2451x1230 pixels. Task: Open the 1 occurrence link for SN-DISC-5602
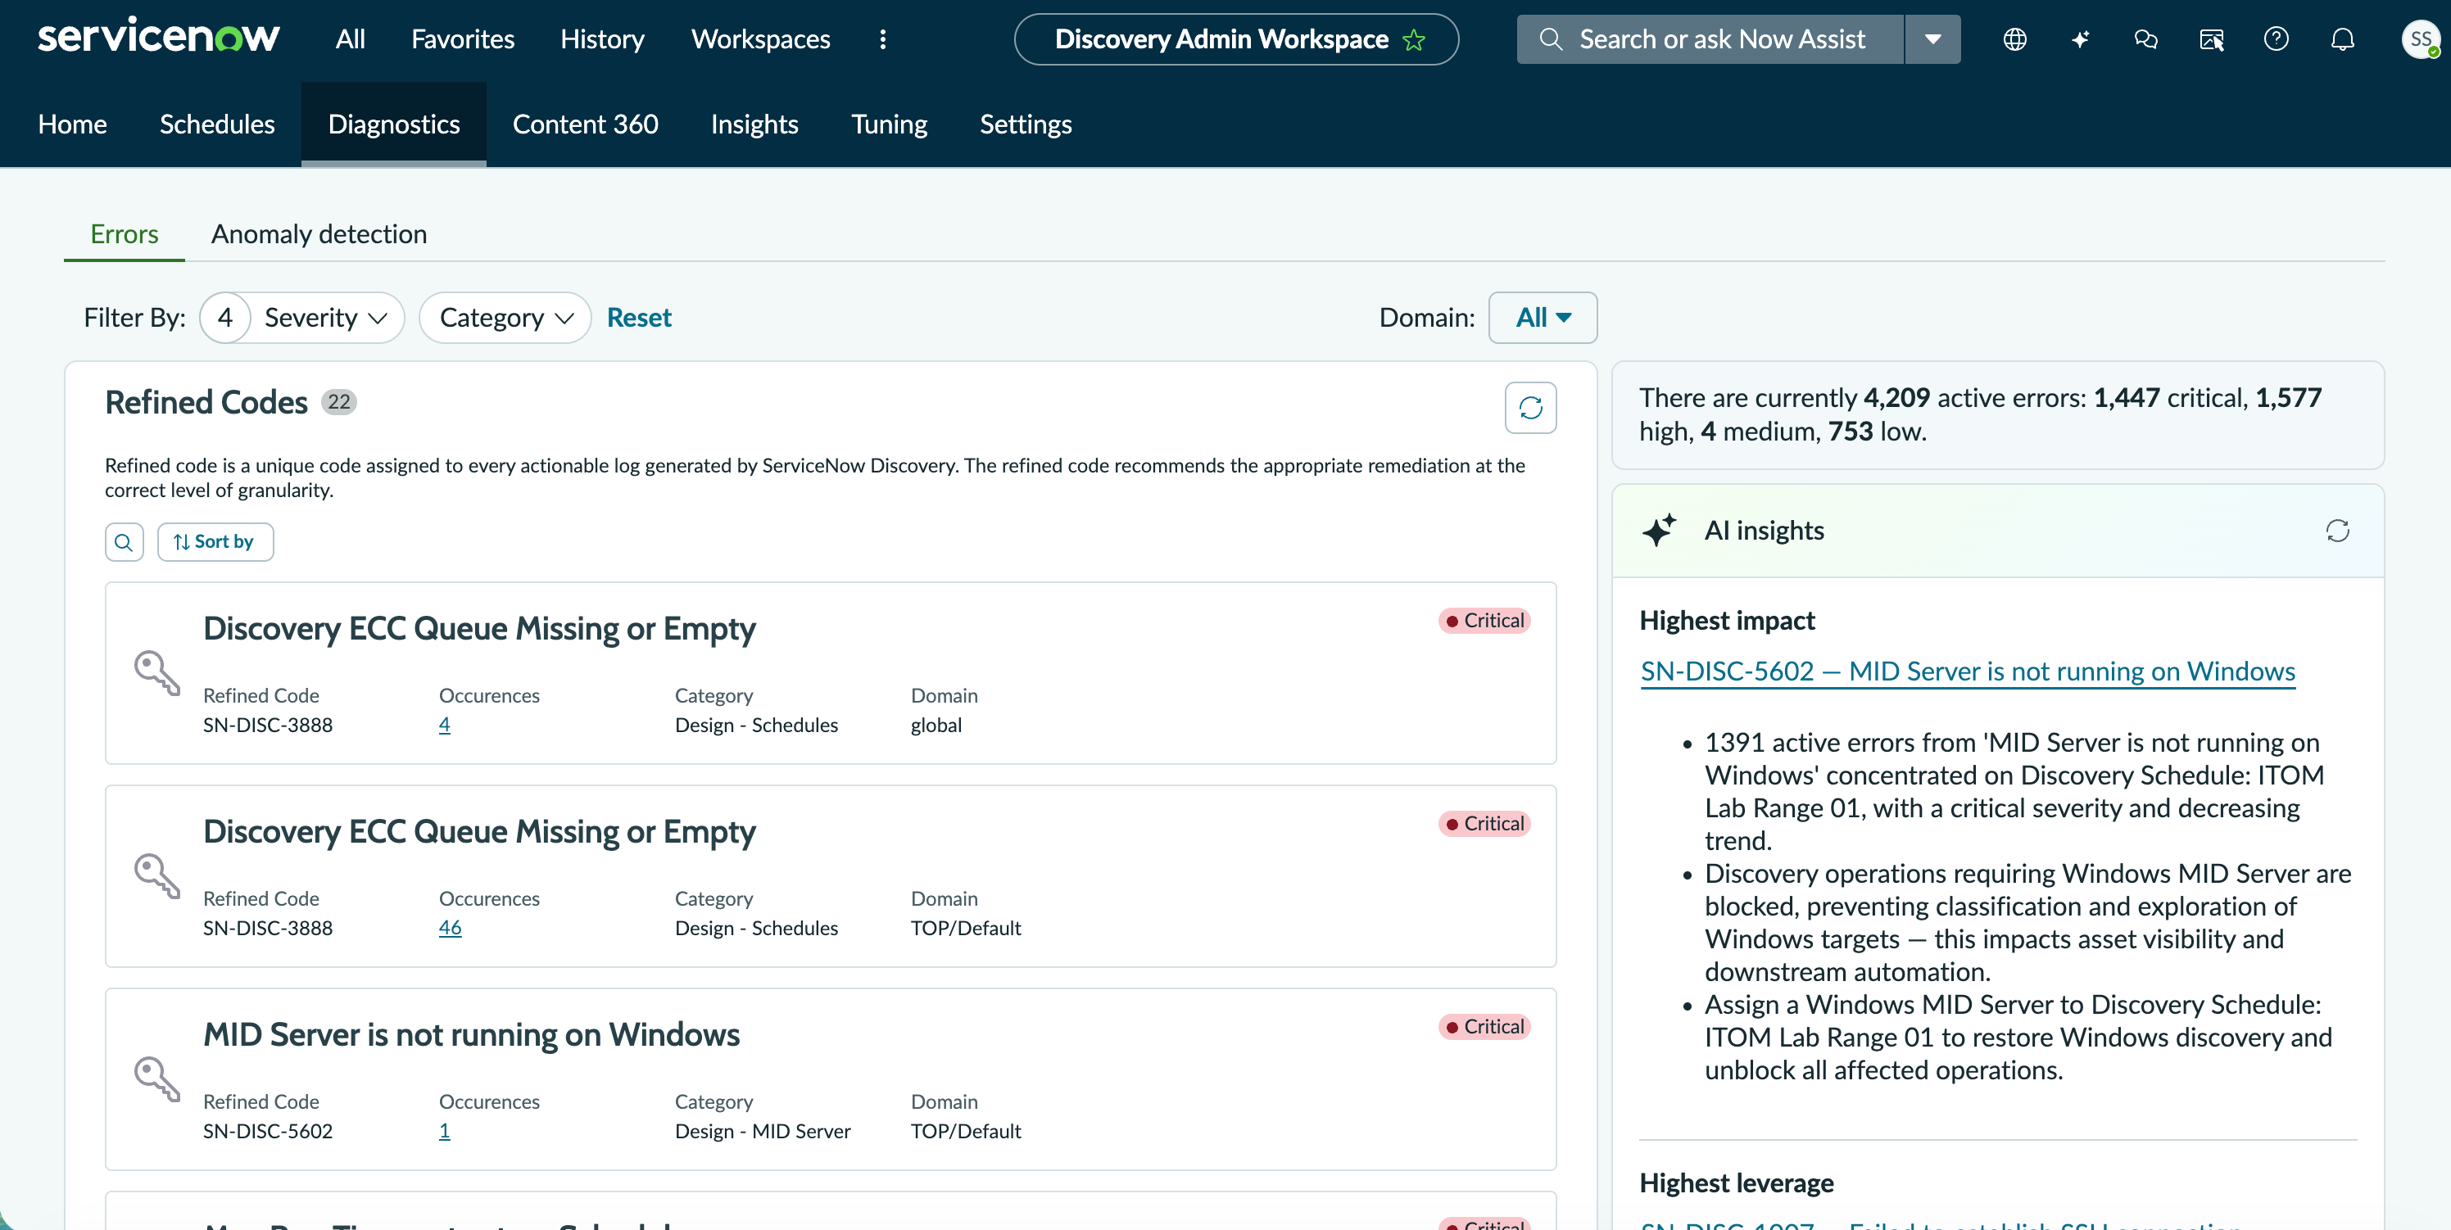tap(444, 1131)
